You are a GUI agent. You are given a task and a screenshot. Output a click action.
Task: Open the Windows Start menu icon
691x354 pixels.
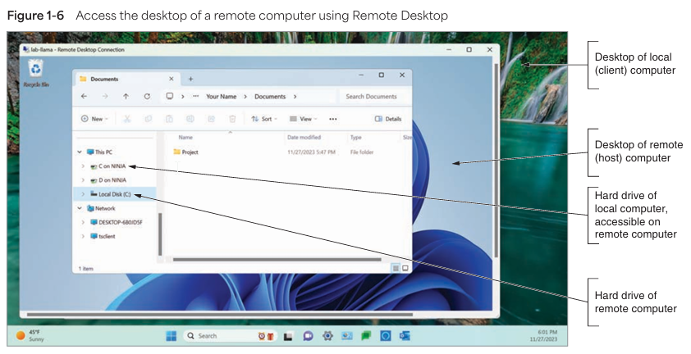(172, 336)
